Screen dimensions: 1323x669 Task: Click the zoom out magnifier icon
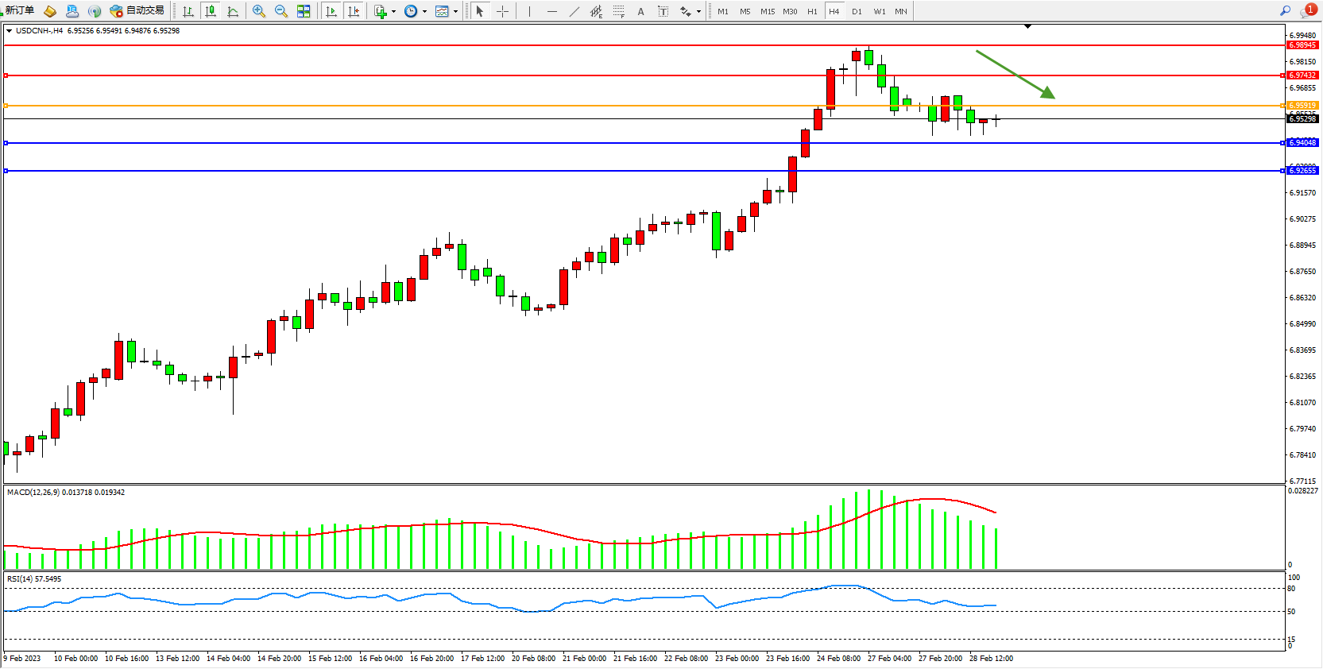click(280, 11)
